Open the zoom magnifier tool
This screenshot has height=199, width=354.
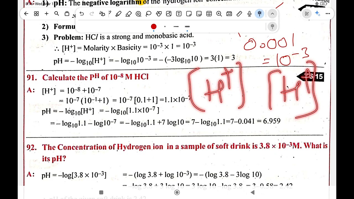[x=219, y=14]
